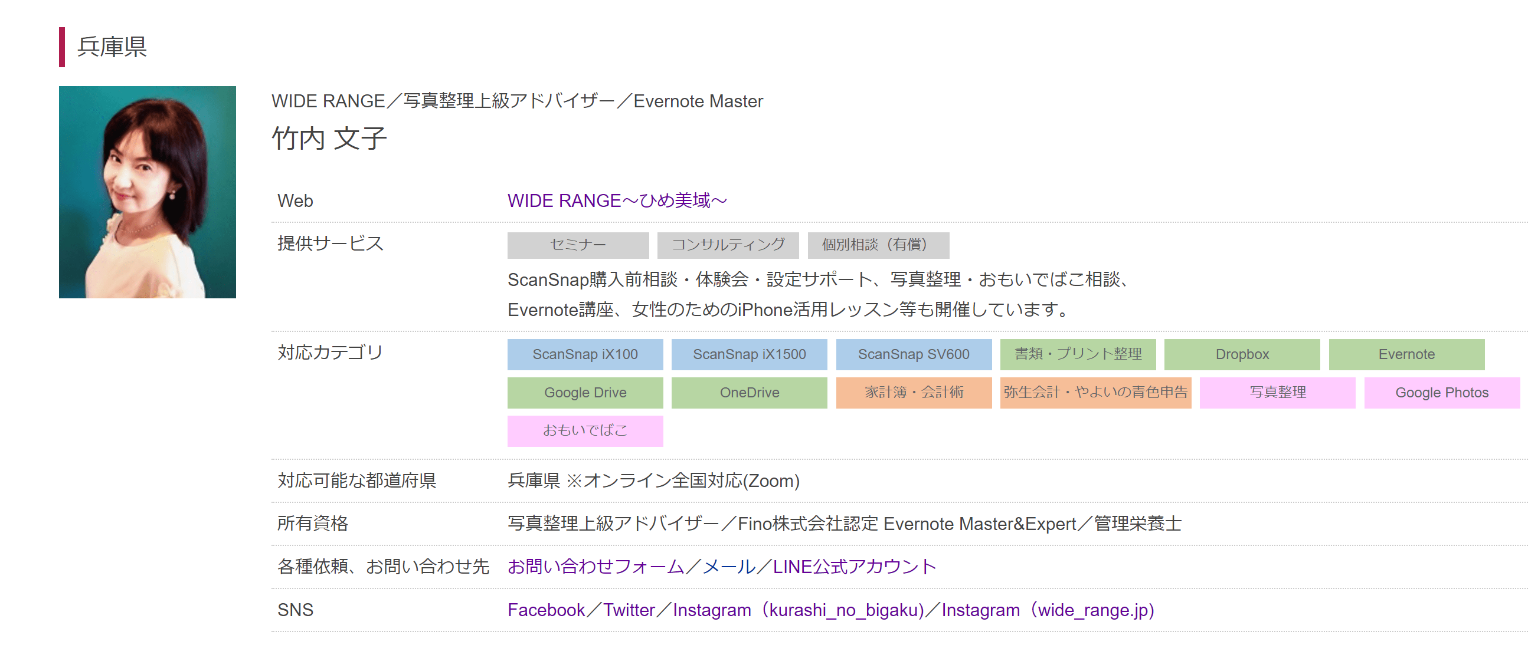Select the Evernote category tag
Screen dimensions: 1528x645
click(x=1406, y=354)
